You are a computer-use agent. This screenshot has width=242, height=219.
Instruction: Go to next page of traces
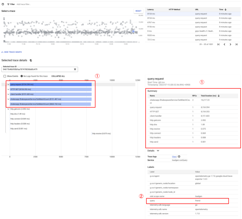pyautogui.click(x=231, y=44)
